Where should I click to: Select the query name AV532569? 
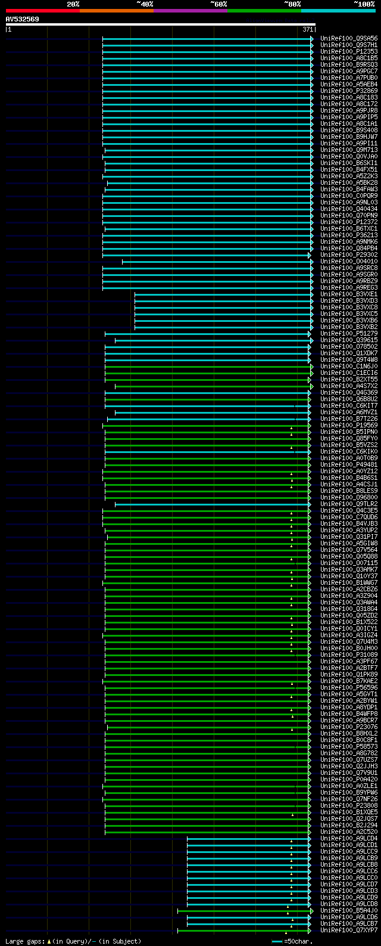(23, 19)
